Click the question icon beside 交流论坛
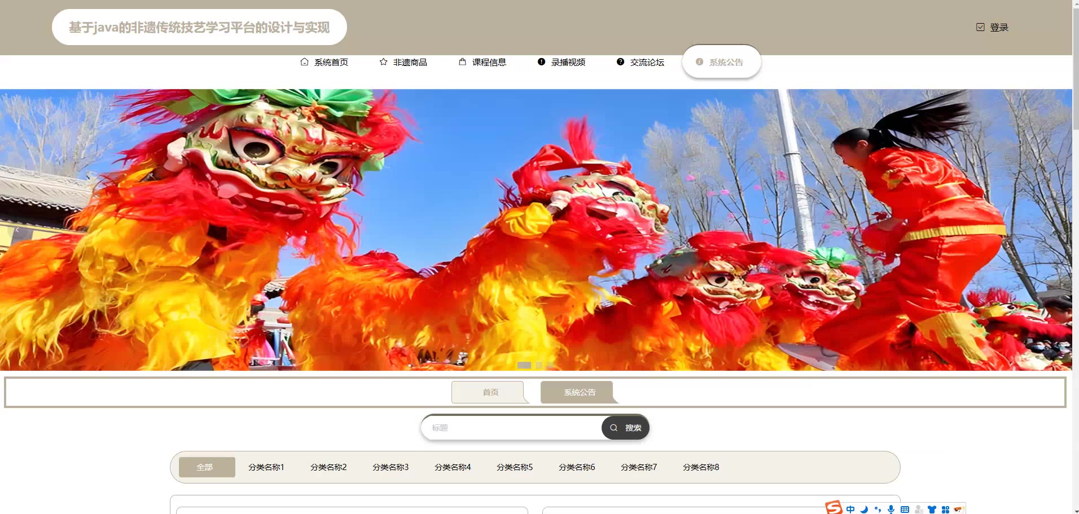 pyautogui.click(x=620, y=62)
